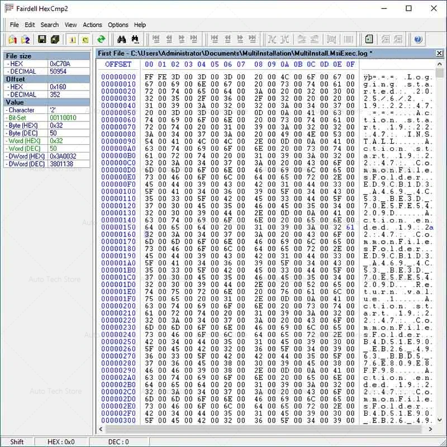Toggle the yellow 'i' info panel button
This screenshot has height=447, width=447.
[x=72, y=39]
